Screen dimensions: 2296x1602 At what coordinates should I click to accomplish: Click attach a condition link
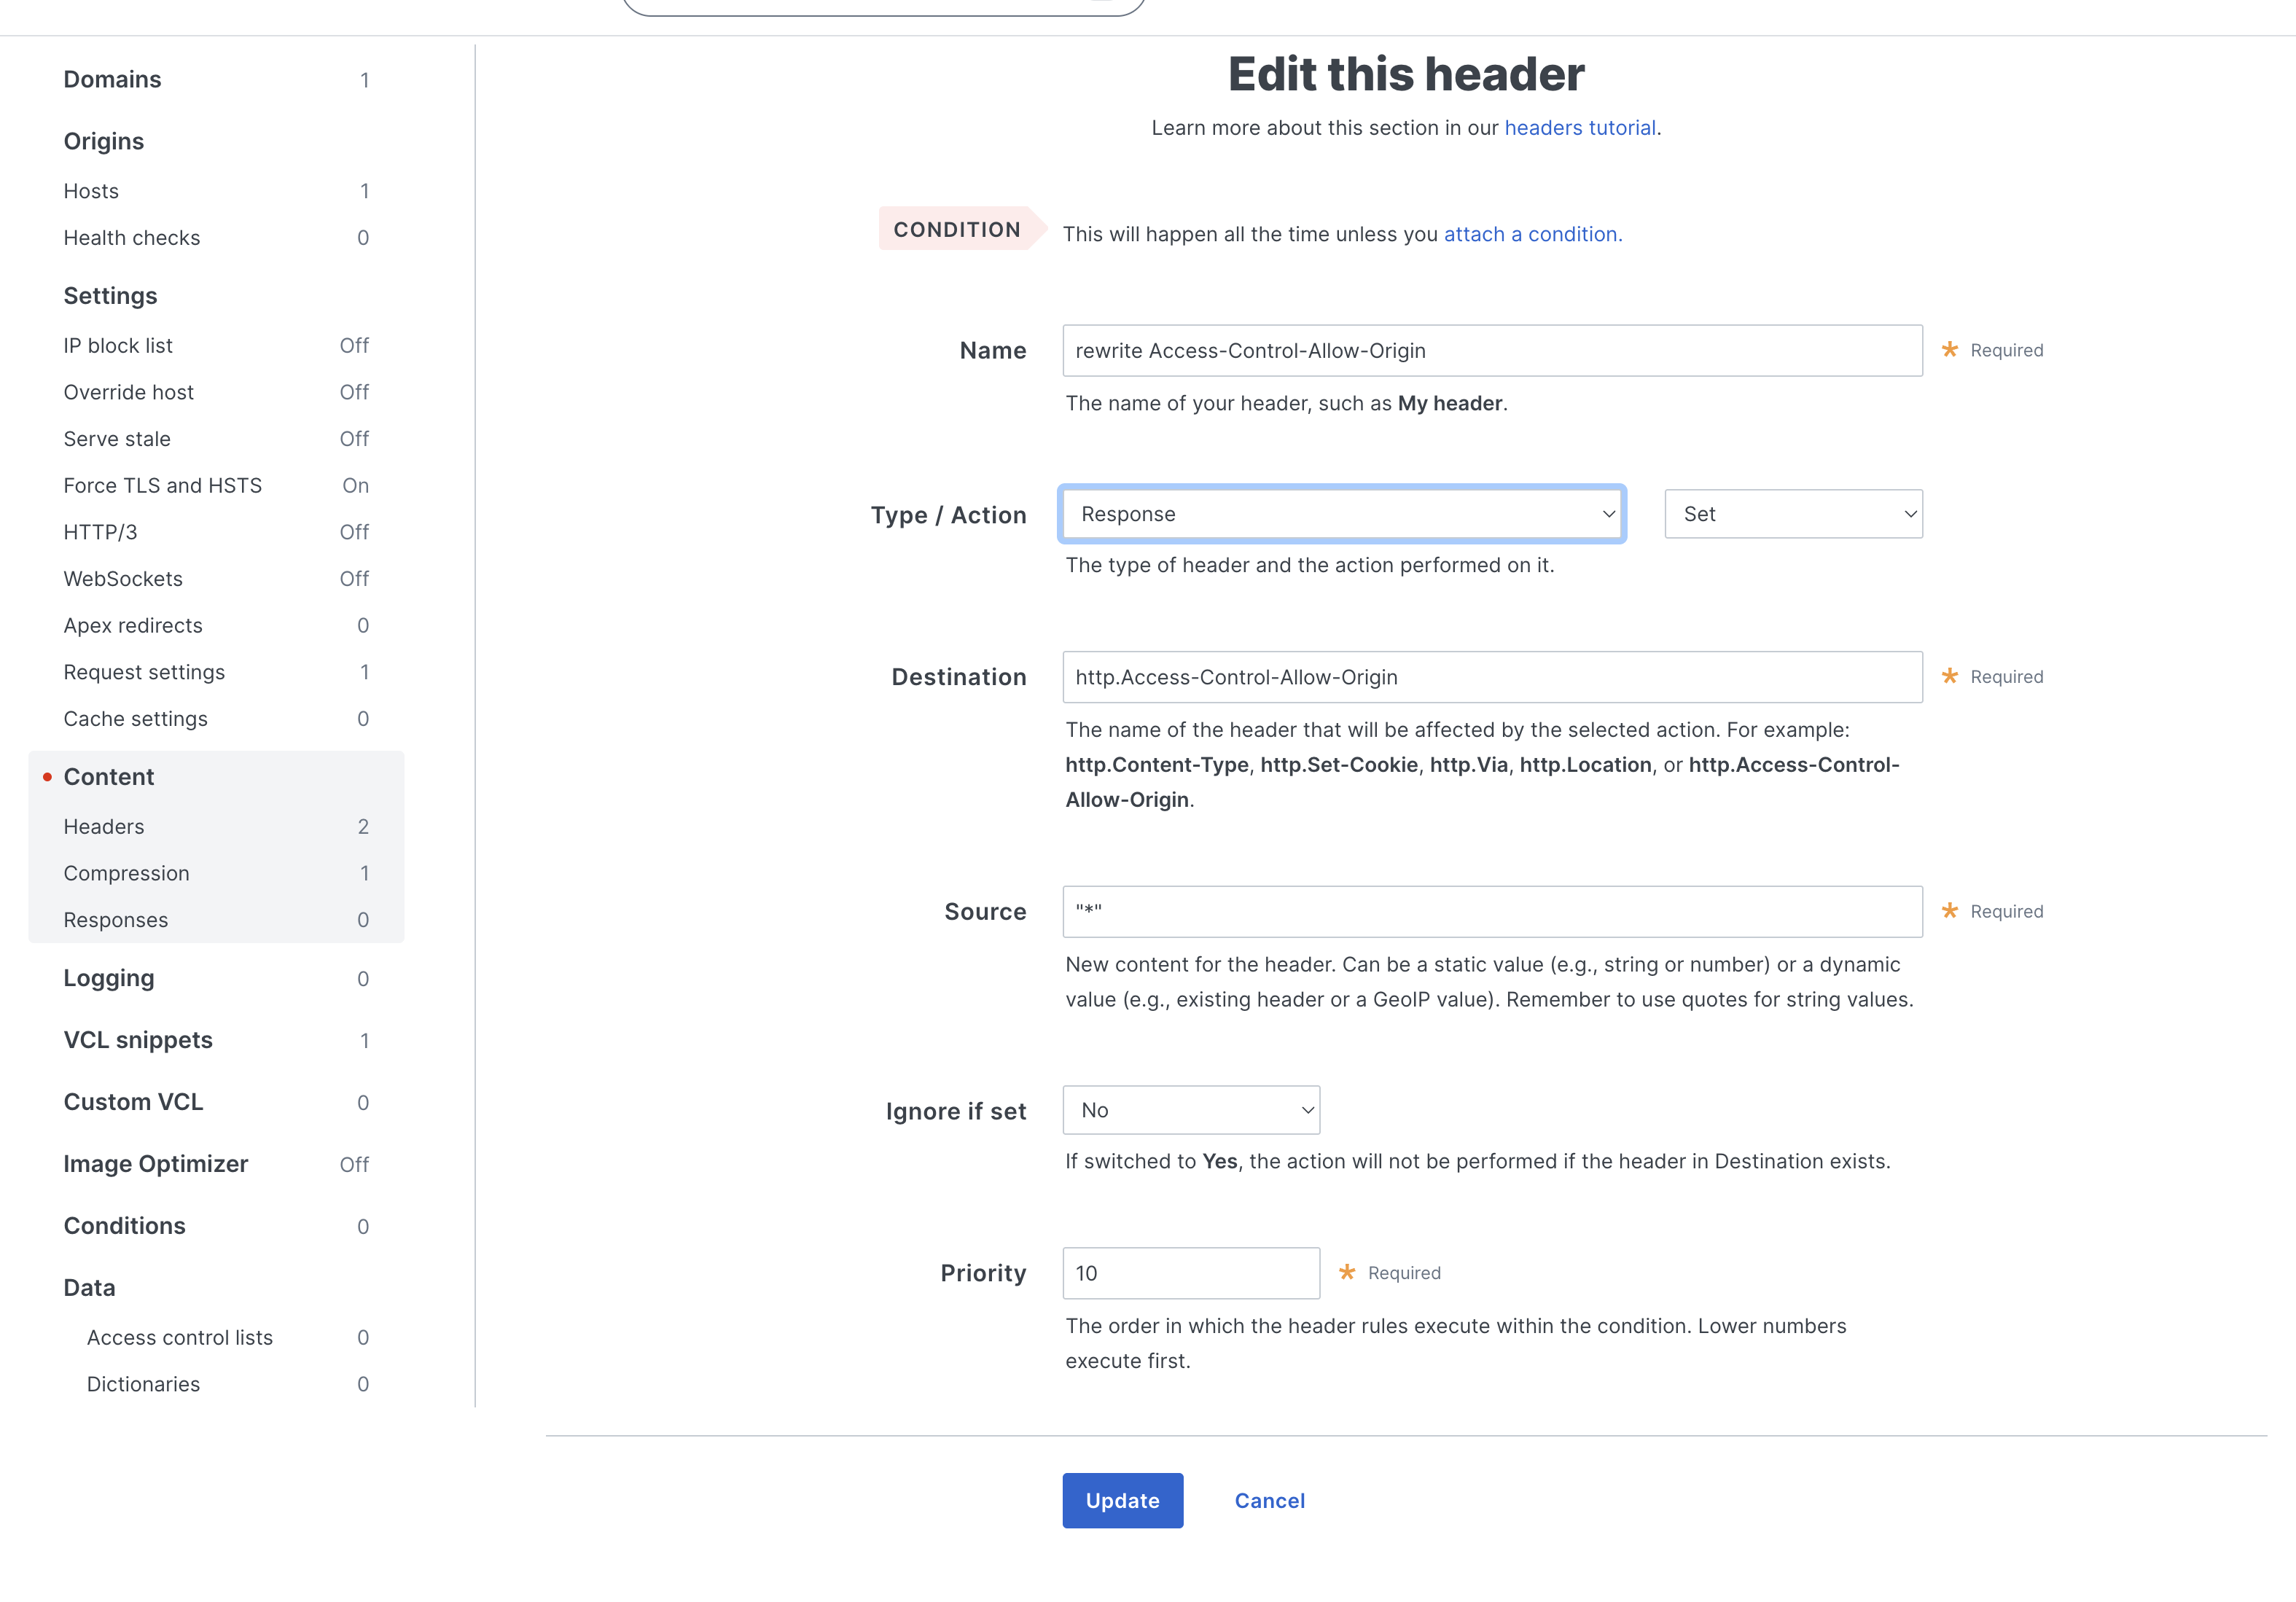[x=1532, y=234]
